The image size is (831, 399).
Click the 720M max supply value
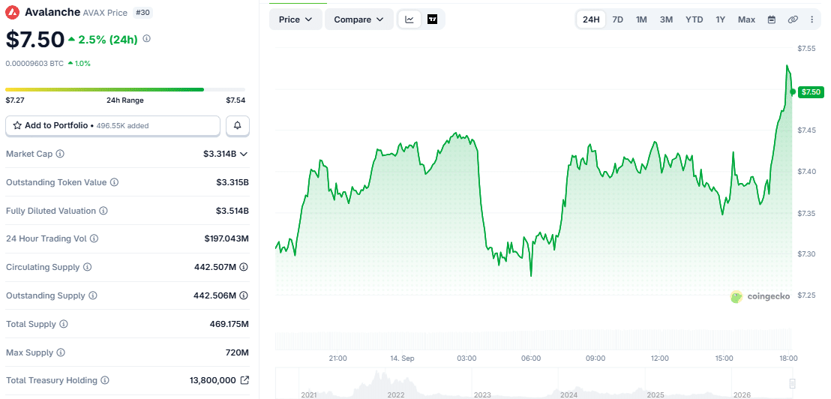[238, 352]
